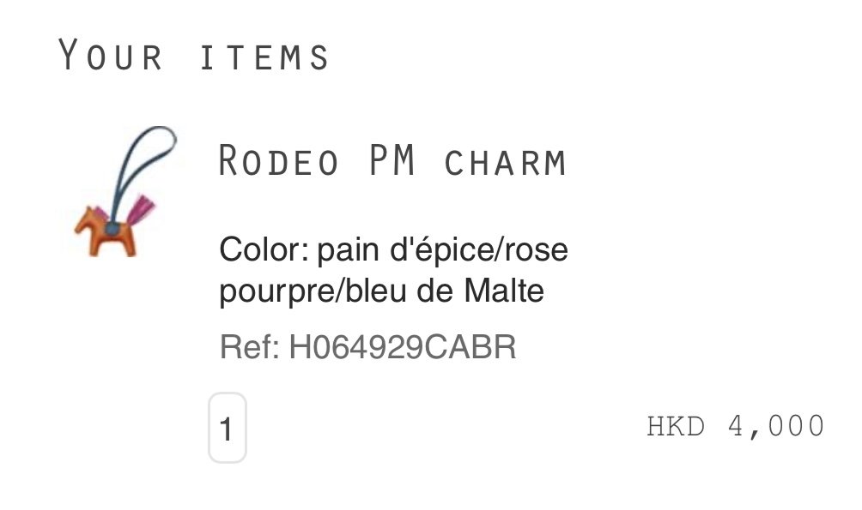Click the orange horse body in image
The width and height of the screenshot is (862, 510).
point(106,233)
